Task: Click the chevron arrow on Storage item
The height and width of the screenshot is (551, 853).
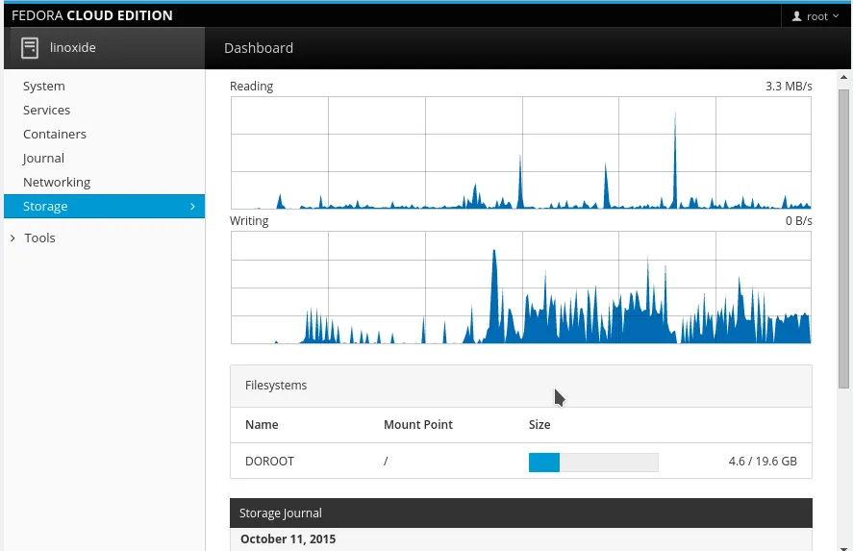Action: tap(192, 206)
